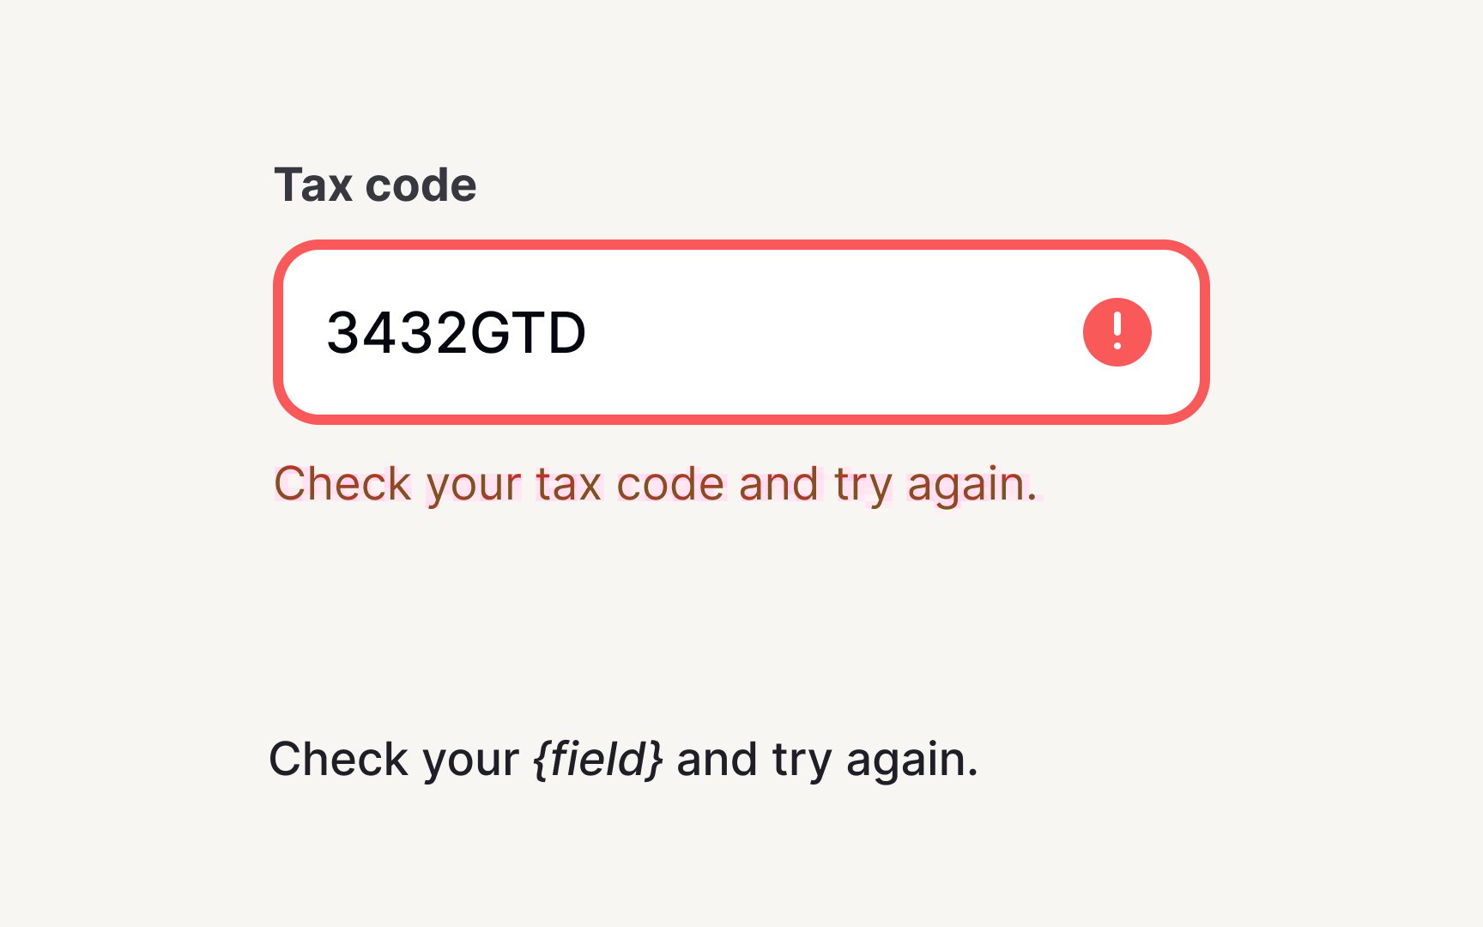This screenshot has height=927, width=1483.
Task: Click the word "try" in the red error message
Action: coord(863,486)
